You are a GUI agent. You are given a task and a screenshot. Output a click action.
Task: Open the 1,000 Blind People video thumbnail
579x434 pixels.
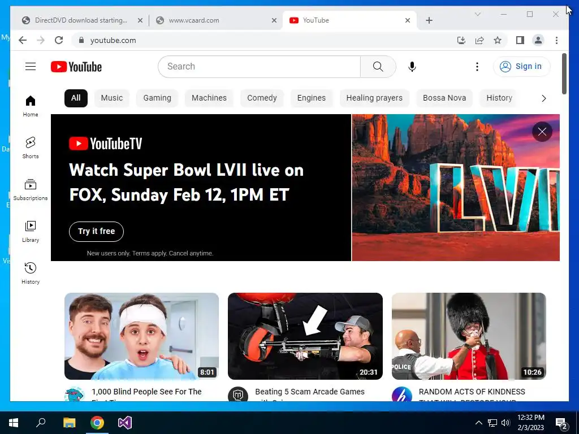[141, 336]
